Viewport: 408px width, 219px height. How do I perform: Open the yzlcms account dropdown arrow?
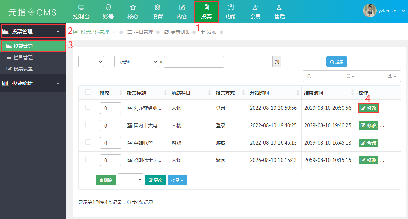403,11
